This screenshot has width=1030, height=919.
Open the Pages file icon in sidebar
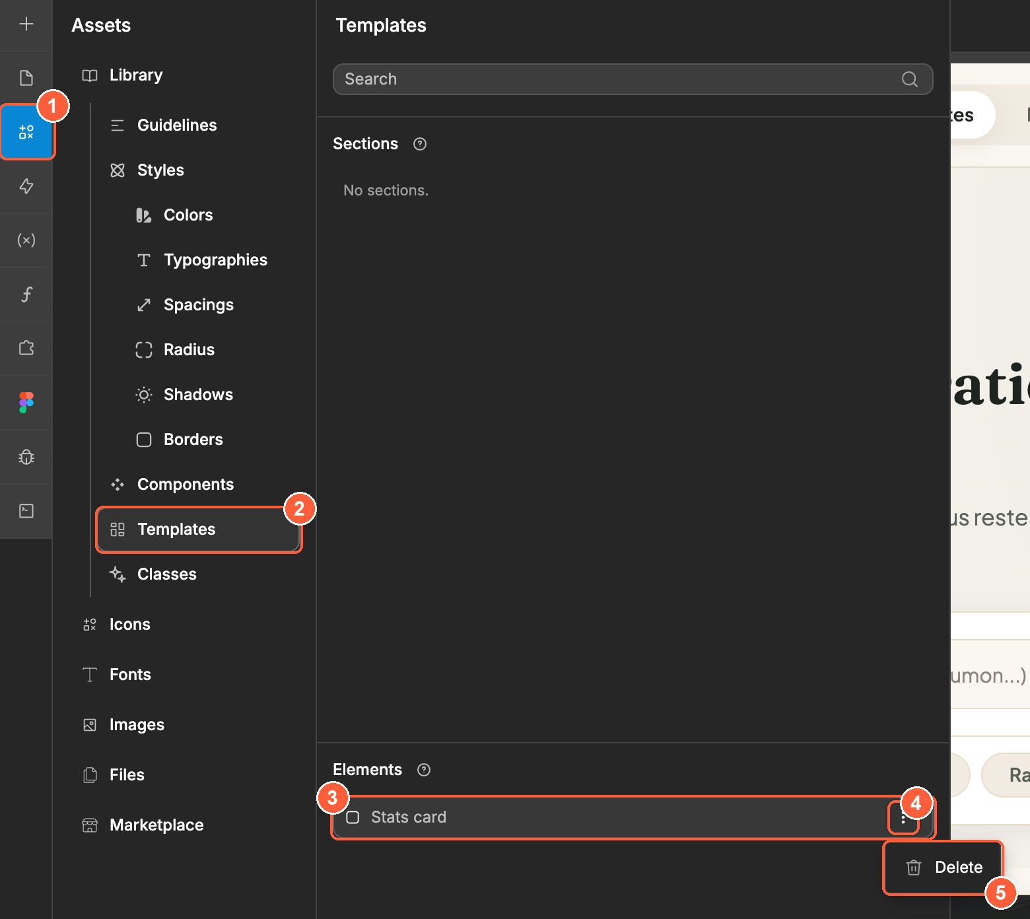(x=26, y=78)
